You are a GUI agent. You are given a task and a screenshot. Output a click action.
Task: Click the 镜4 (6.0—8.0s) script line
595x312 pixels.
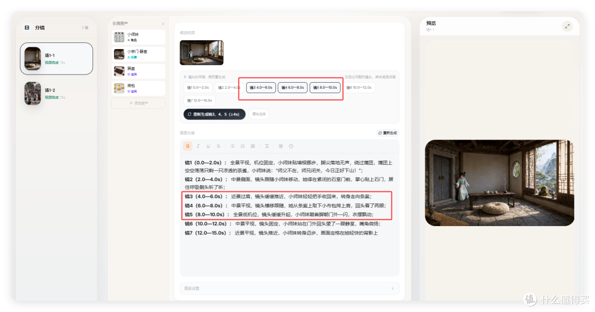[x=285, y=206]
